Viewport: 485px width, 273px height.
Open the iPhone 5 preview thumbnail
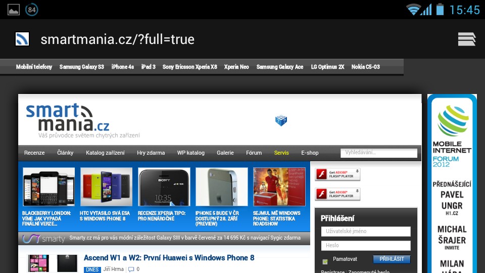coord(221,187)
